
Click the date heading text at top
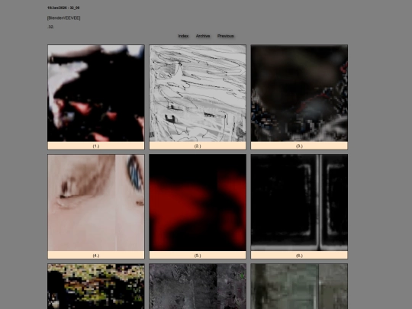click(x=63, y=8)
